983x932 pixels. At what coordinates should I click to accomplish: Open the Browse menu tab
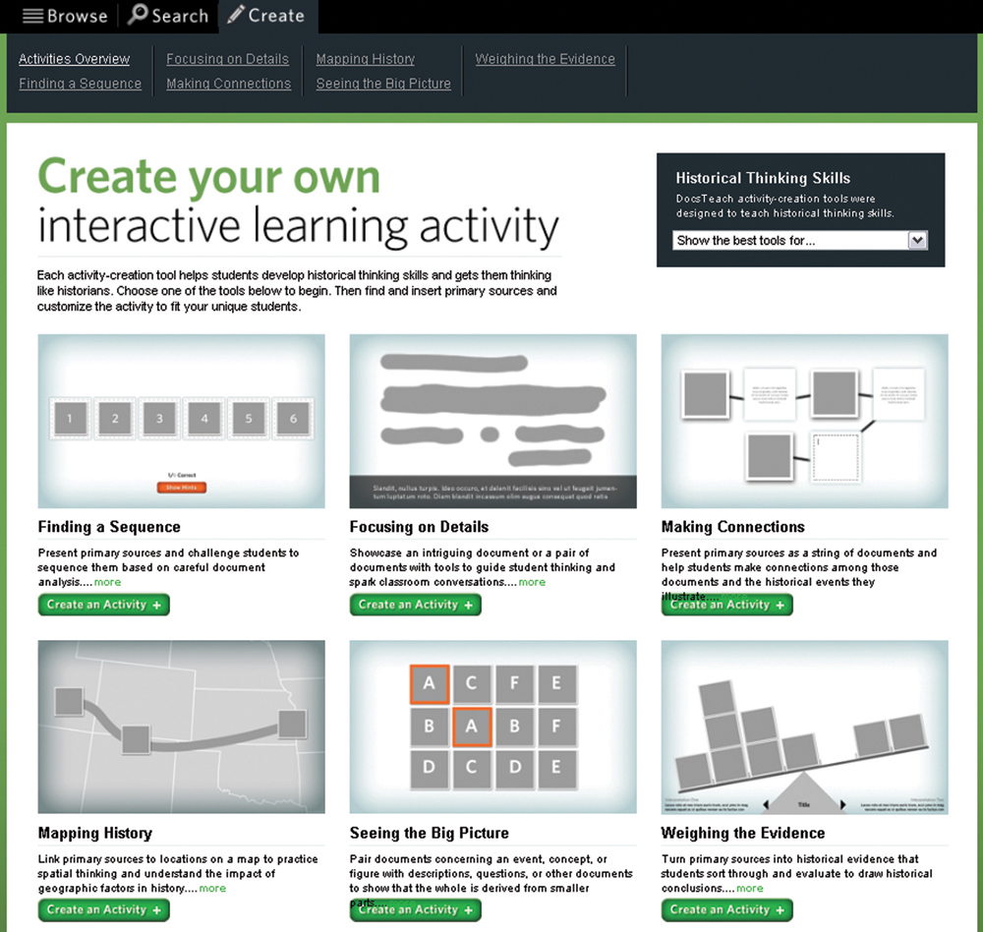pos(65,16)
